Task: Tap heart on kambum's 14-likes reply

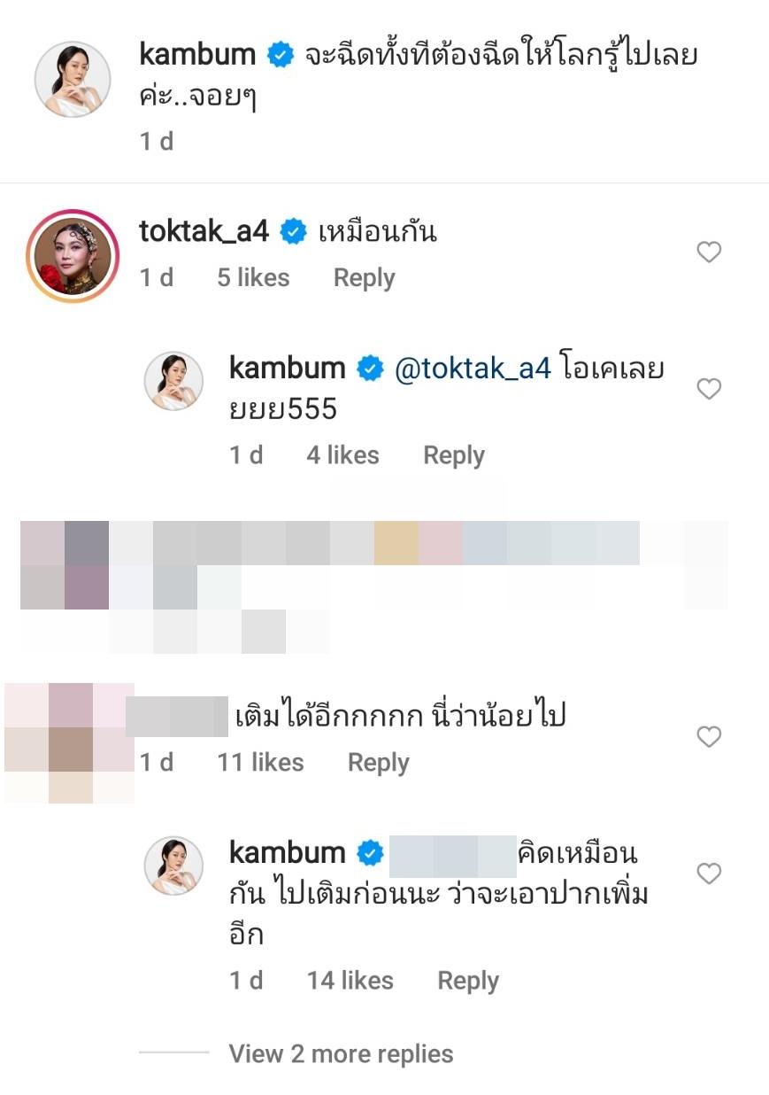Action: click(x=709, y=874)
